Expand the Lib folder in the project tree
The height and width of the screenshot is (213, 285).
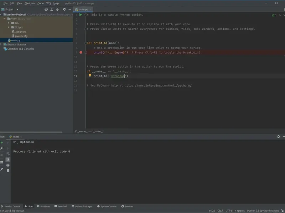(9, 23)
